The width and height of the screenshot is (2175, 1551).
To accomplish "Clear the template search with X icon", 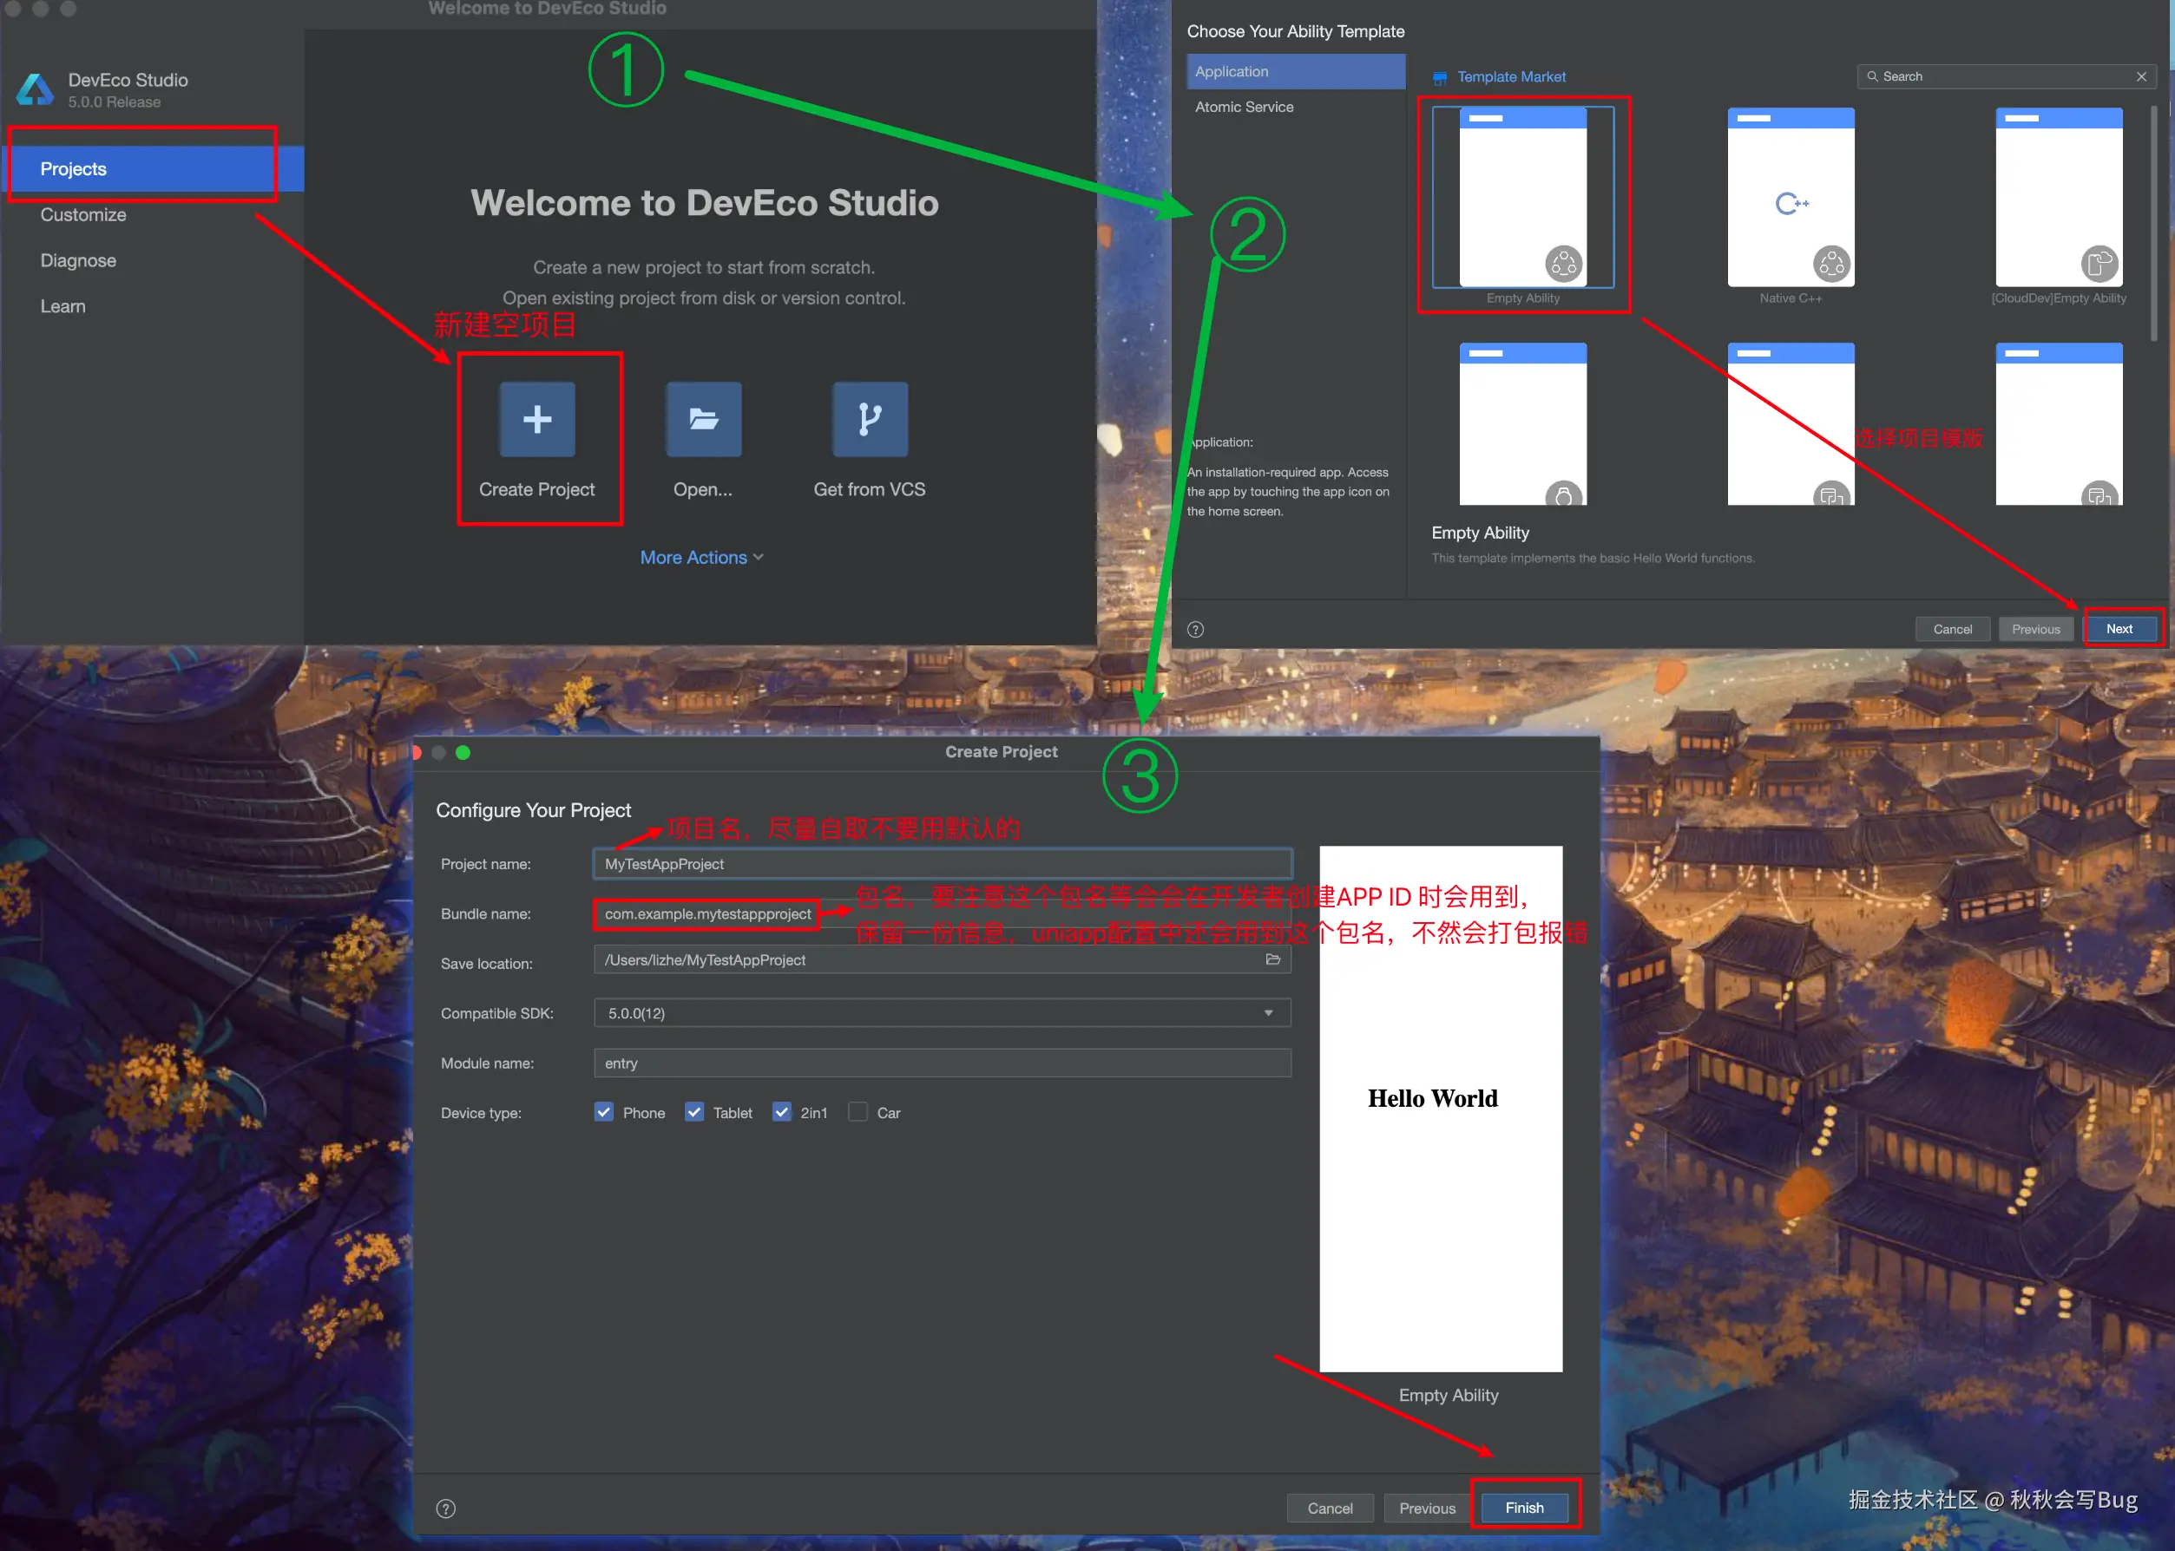I will coord(2140,76).
